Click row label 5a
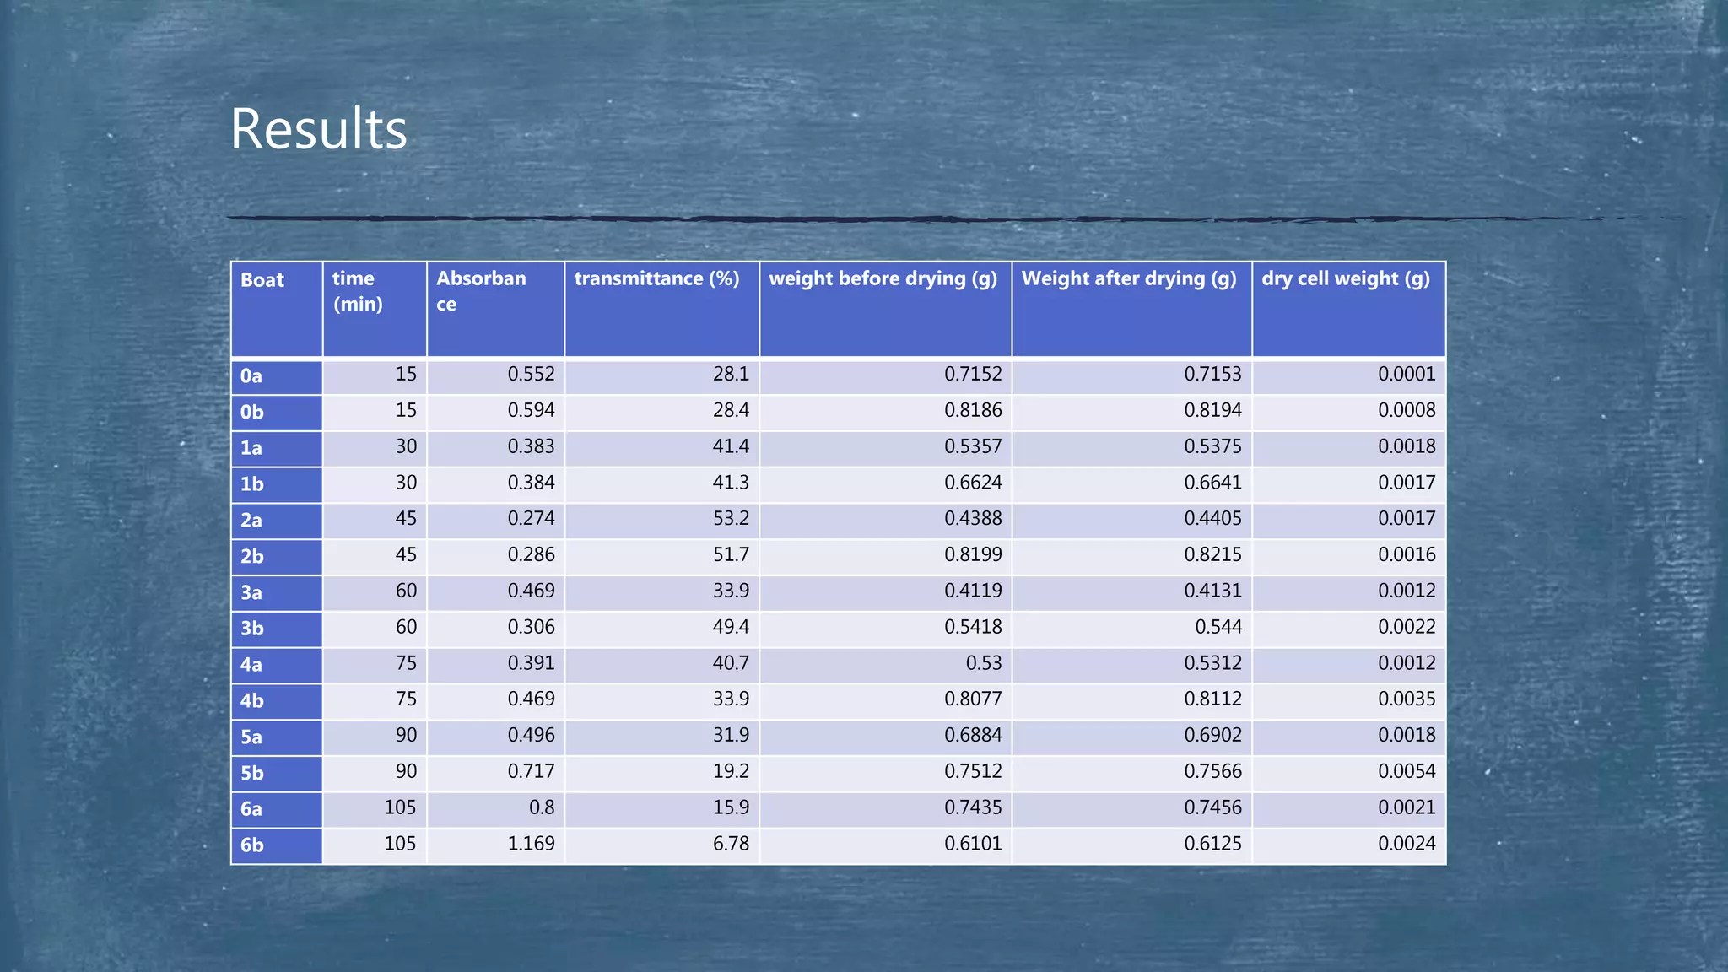This screenshot has width=1728, height=972. pyautogui.click(x=251, y=737)
